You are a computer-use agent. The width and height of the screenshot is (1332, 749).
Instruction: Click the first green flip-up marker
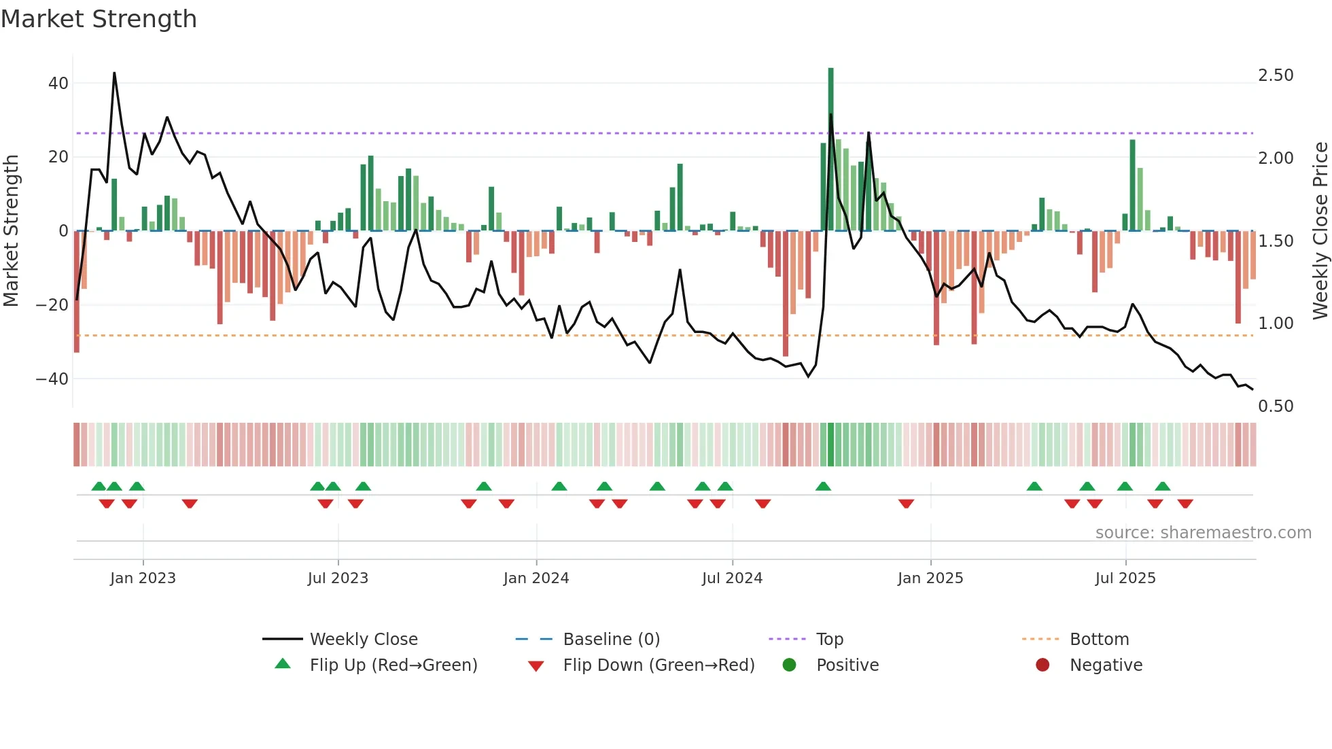99,486
